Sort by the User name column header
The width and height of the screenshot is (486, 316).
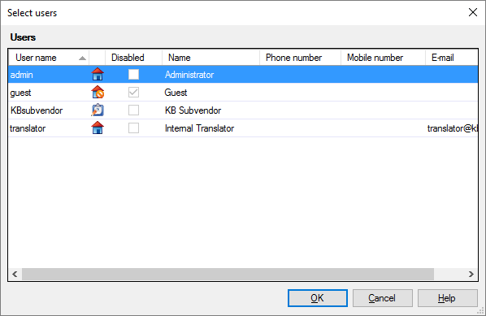tap(49, 58)
